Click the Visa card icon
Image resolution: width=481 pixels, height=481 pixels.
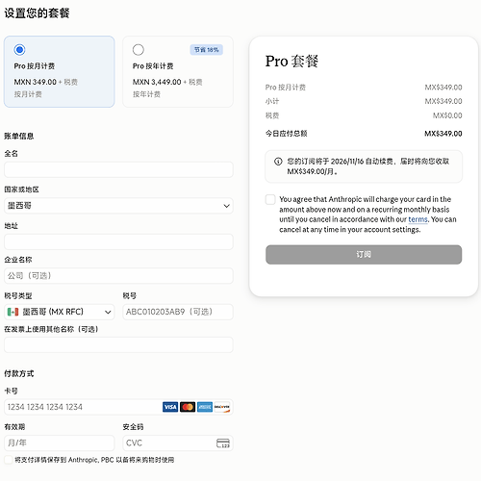[x=170, y=407]
